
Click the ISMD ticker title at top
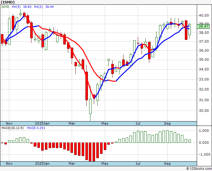point(7,2)
